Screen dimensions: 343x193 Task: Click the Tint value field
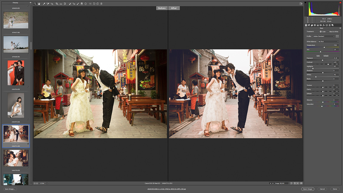point(336,50)
